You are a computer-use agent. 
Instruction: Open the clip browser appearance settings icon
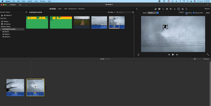(x=133, y=12)
